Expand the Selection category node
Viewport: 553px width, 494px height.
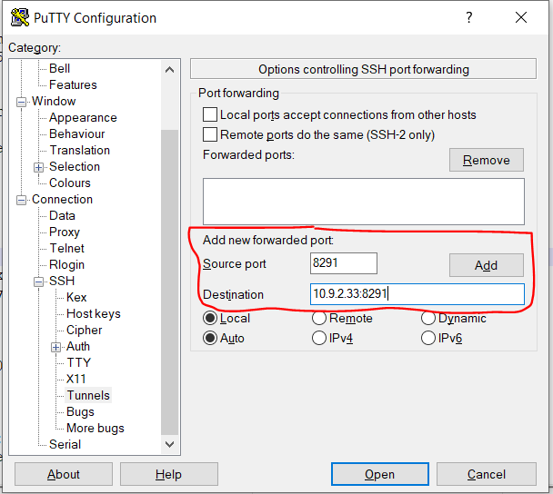point(39,167)
